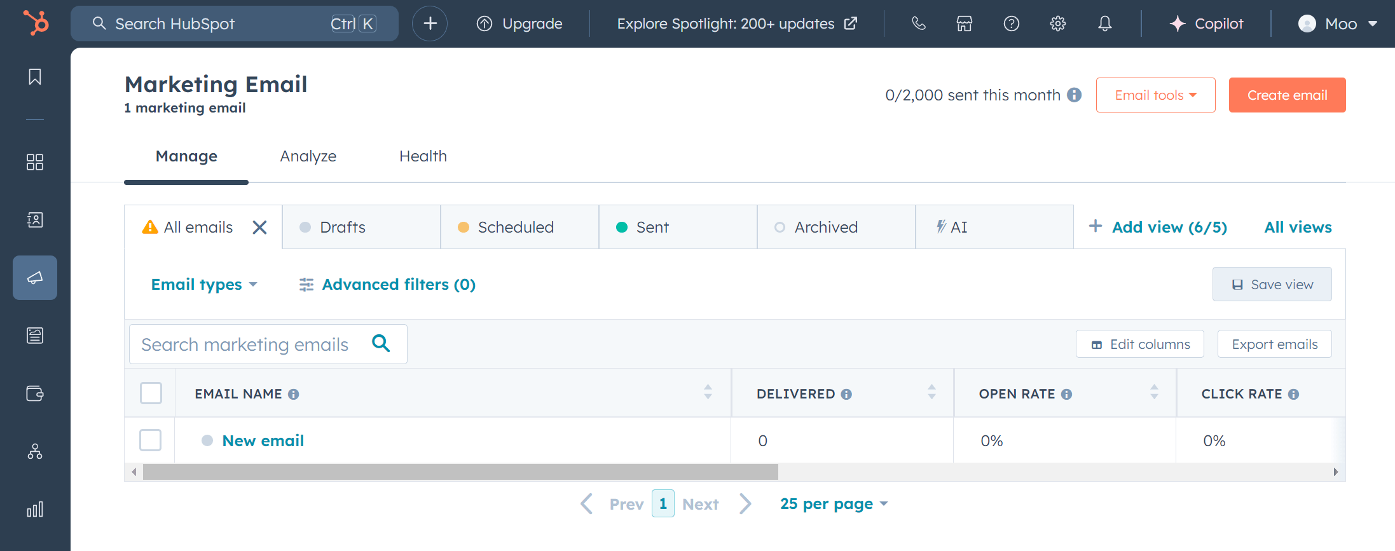The width and height of the screenshot is (1395, 551).
Task: Click the info icon next to OPEN RATE
Action: pyautogui.click(x=1066, y=394)
